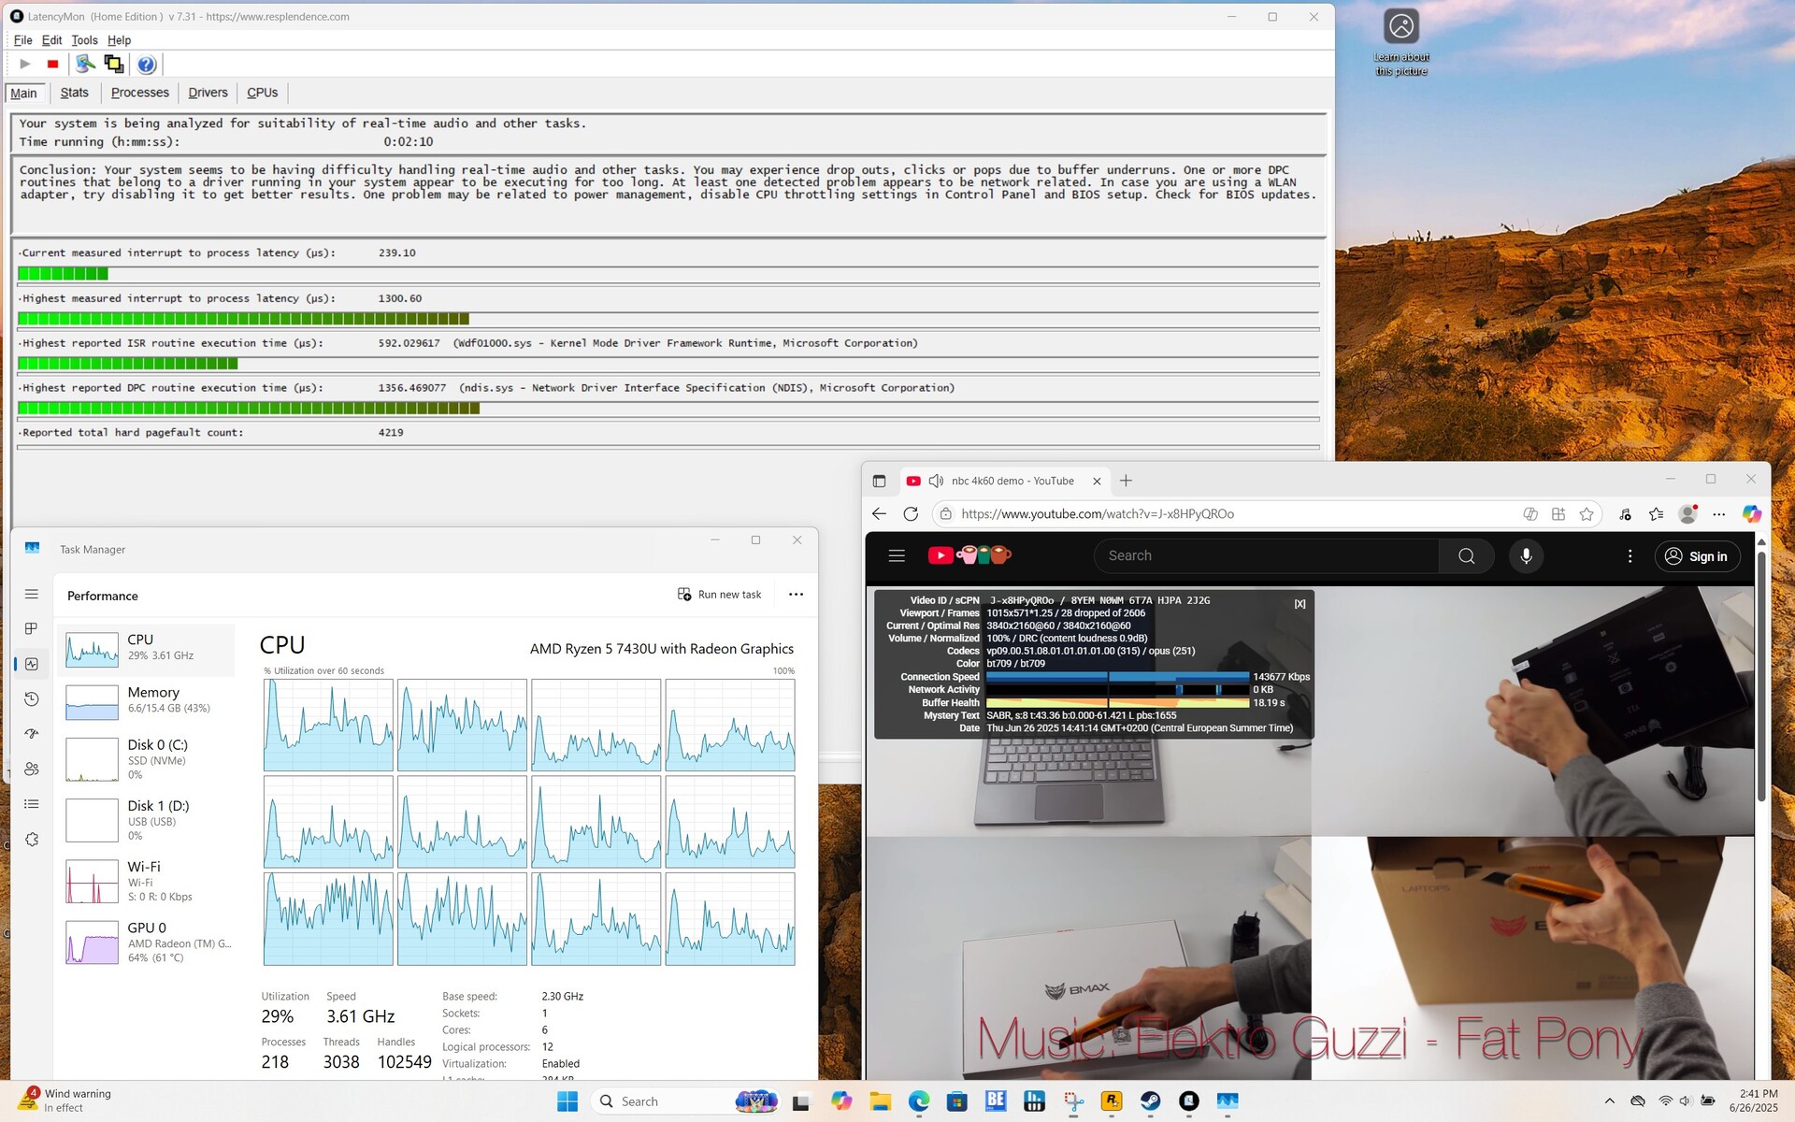Switch to Drivers tab in LatencyMon
This screenshot has width=1795, height=1122.
pos(208,93)
